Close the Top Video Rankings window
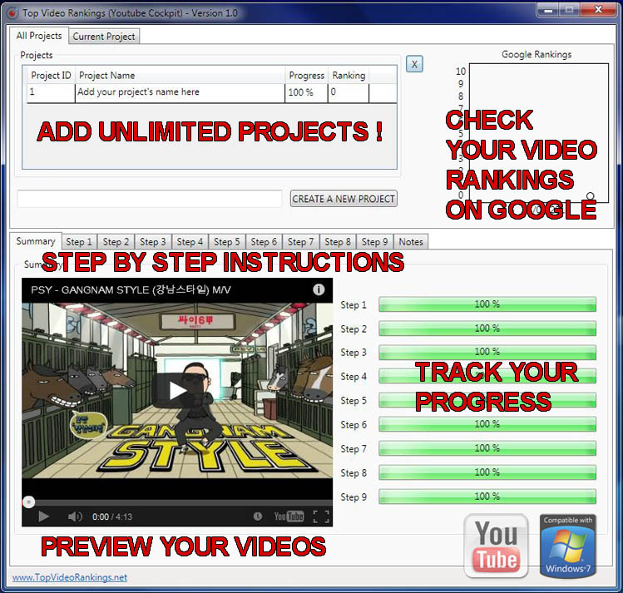This screenshot has width=623, height=593. (598, 10)
